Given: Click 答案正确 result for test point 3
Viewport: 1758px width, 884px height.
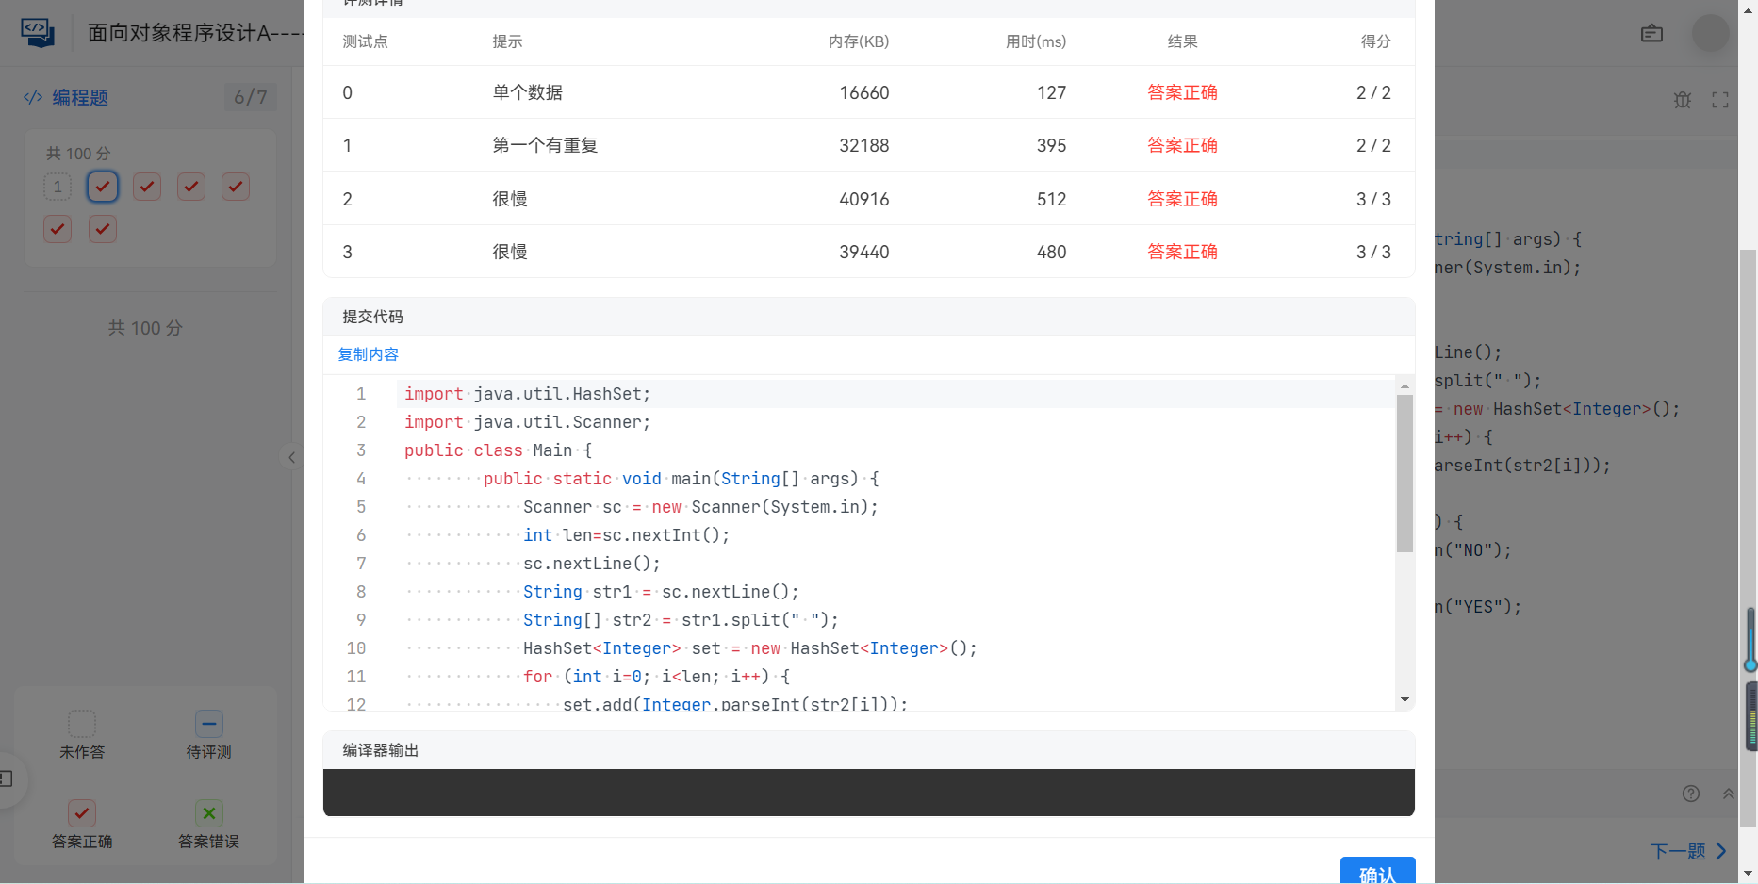Looking at the screenshot, I should point(1182,252).
